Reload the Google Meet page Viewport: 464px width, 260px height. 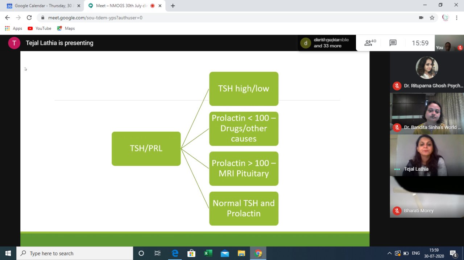point(29,17)
